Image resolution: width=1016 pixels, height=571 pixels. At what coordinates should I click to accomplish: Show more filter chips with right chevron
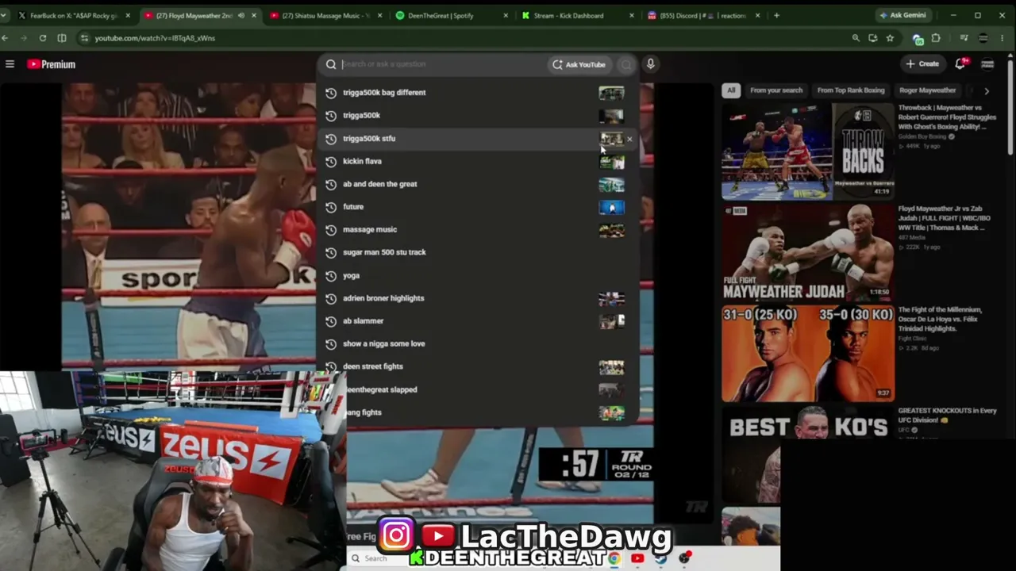tap(987, 90)
